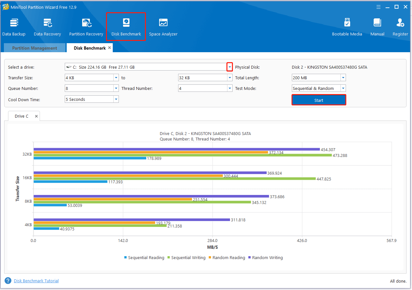
Task: Click the help question mark icon
Action: click(8, 281)
